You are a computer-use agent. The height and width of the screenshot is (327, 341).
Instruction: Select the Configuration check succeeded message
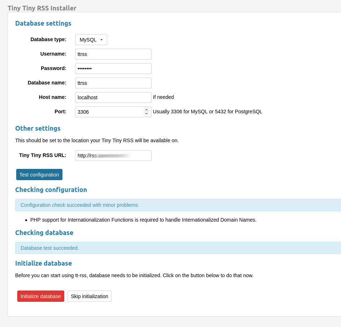(x=79, y=205)
